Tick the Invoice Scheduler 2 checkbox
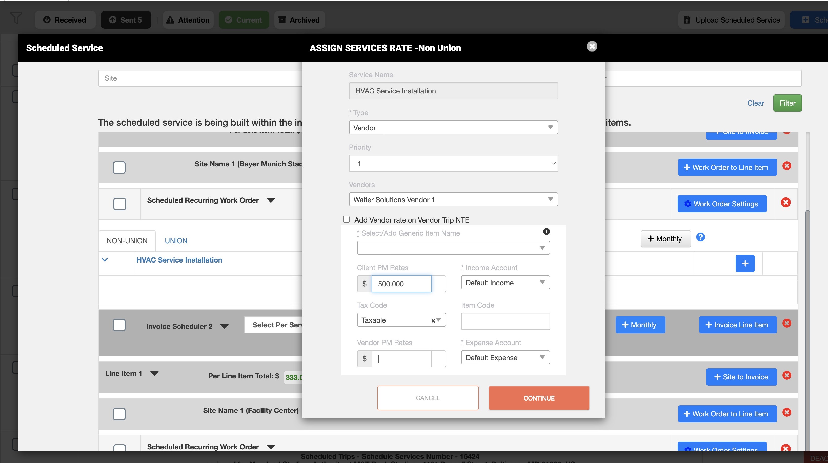 [119, 325]
